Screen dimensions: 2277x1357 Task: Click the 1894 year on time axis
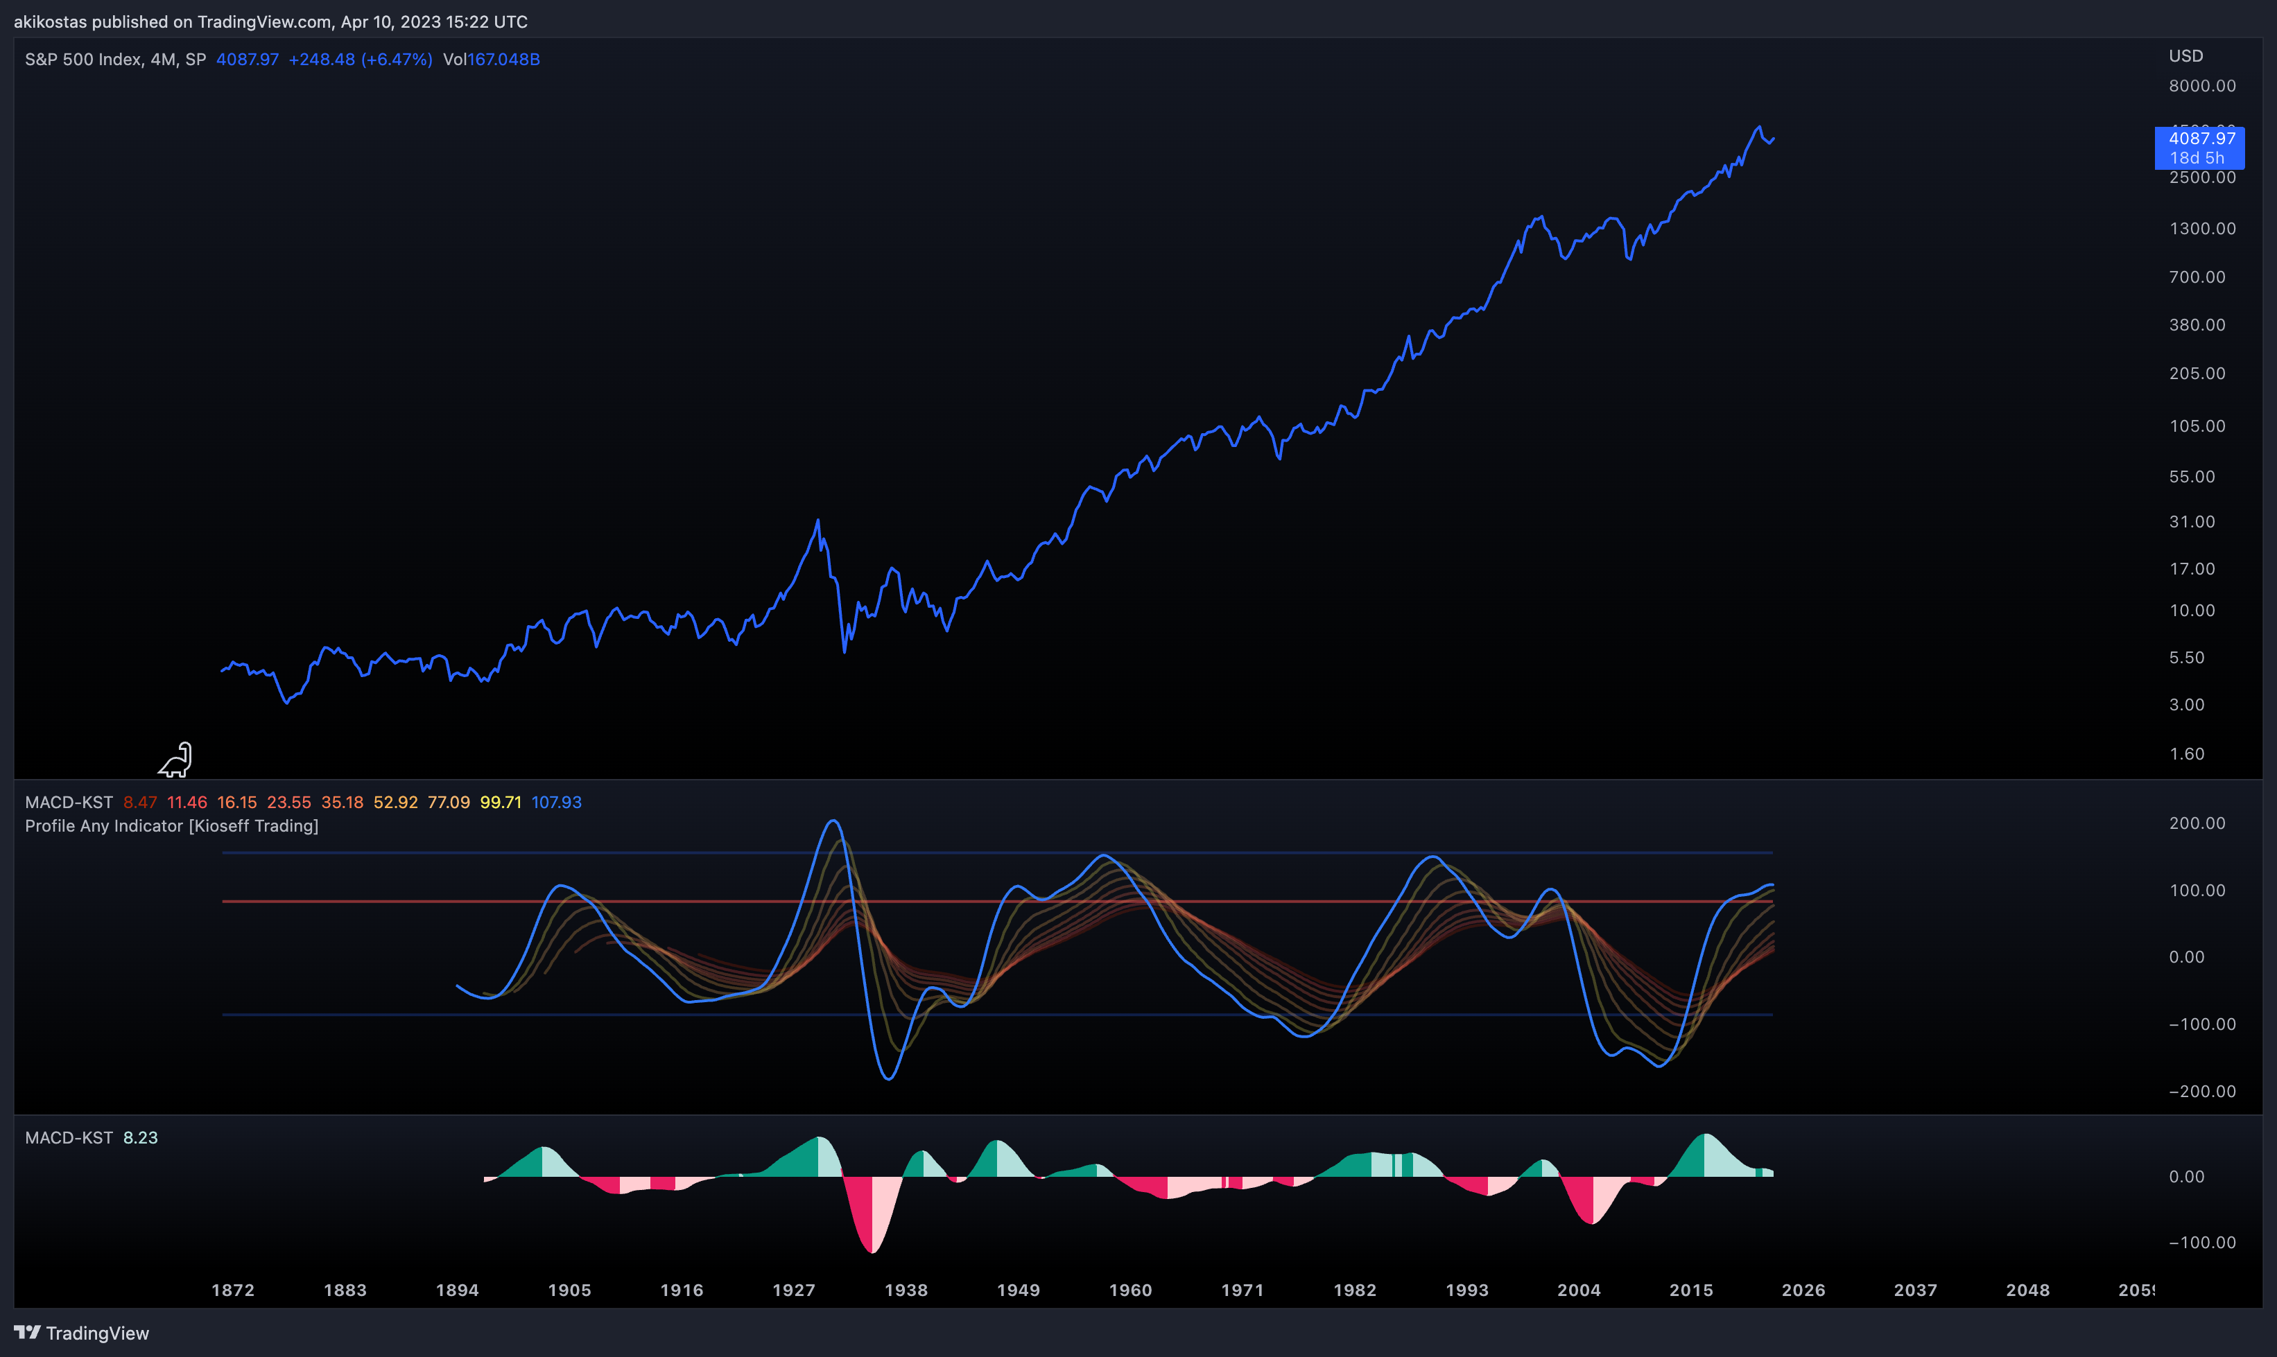[x=458, y=1290]
